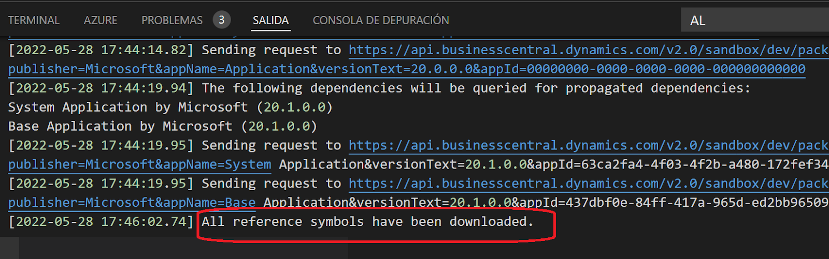Open link with appName=Application&versionText=20.0.0.0
This screenshot has height=259, width=829.
(407, 69)
